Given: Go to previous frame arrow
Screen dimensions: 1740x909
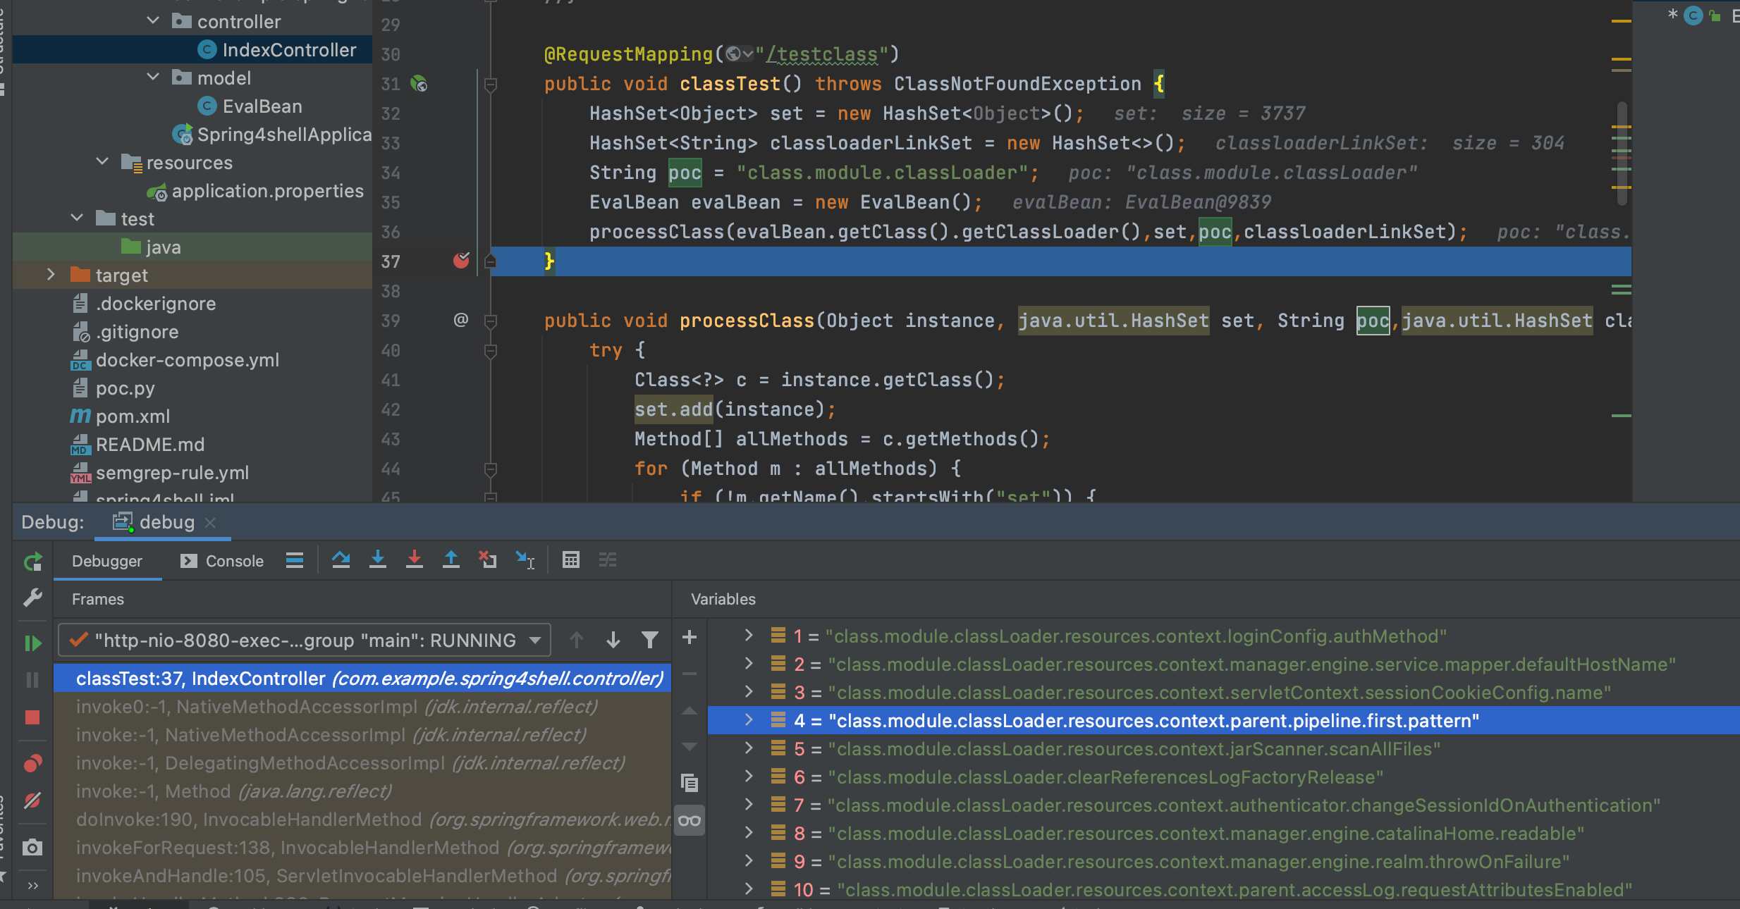Looking at the screenshot, I should point(577,640).
